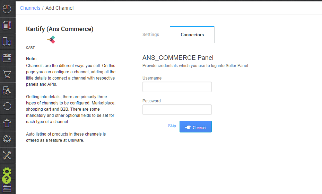The image size is (322, 194).
Task: Click the Skip link
Action: (172, 126)
